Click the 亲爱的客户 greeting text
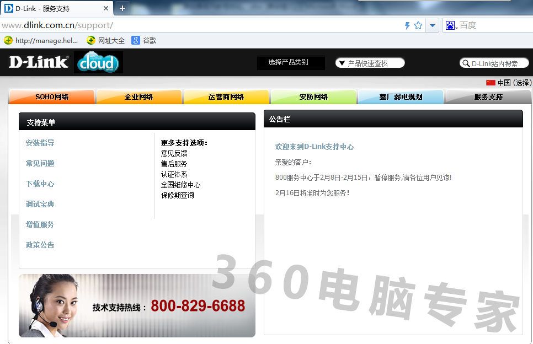The height and width of the screenshot is (344, 533). [292, 162]
